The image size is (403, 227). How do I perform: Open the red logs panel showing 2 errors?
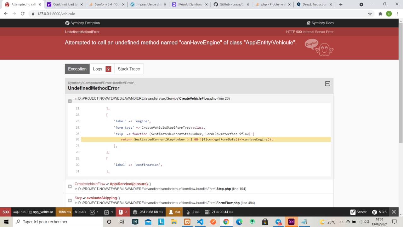123,212
